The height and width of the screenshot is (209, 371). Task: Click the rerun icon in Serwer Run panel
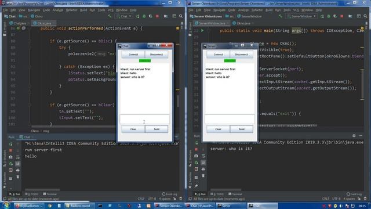point(196,143)
